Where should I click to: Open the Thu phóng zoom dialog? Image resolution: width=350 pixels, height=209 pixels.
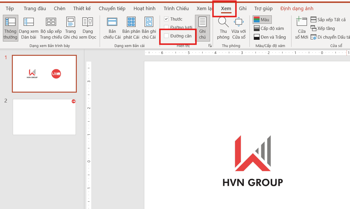[223, 28]
